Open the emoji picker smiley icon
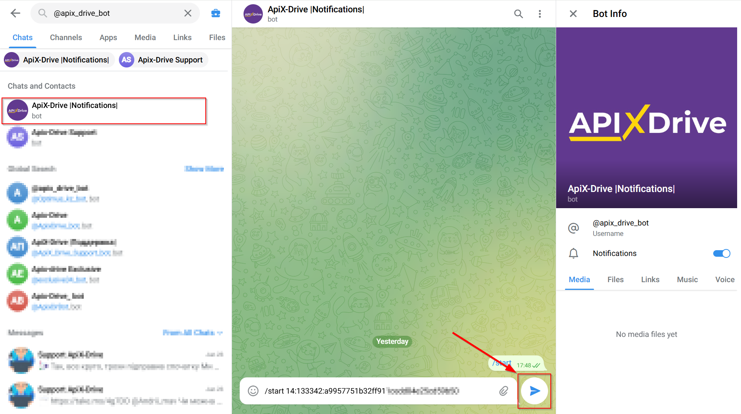The height and width of the screenshot is (414, 741). [x=253, y=391]
